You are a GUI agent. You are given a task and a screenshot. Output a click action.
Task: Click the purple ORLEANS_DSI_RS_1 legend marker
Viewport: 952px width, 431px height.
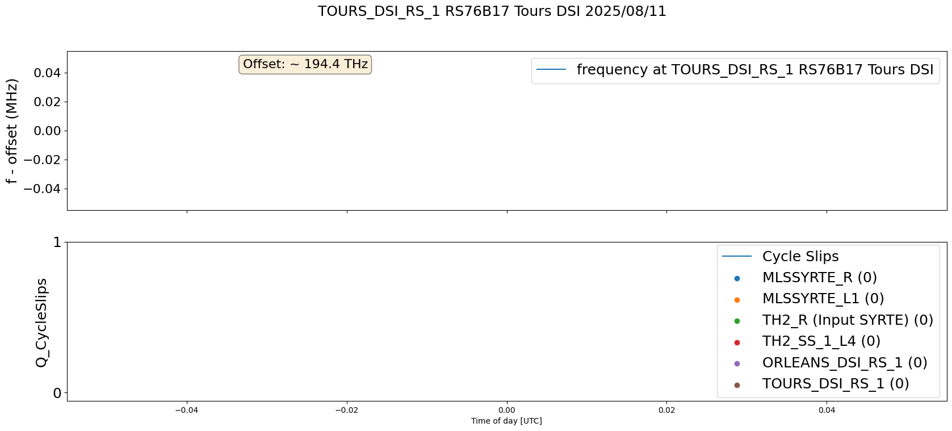click(737, 363)
